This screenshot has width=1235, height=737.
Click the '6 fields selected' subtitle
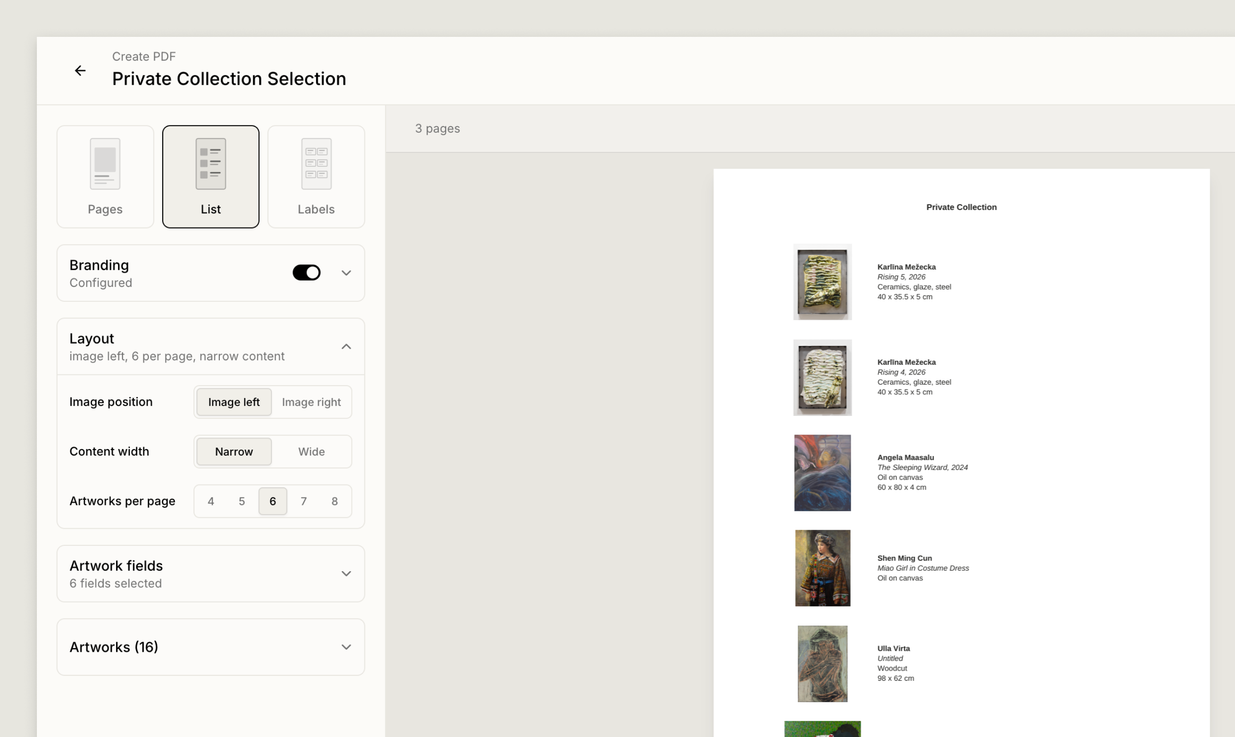[116, 584]
